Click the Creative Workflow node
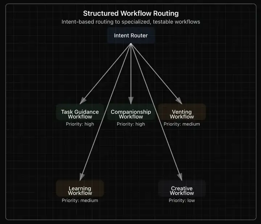This screenshot has width=261, height=224. (x=182, y=190)
